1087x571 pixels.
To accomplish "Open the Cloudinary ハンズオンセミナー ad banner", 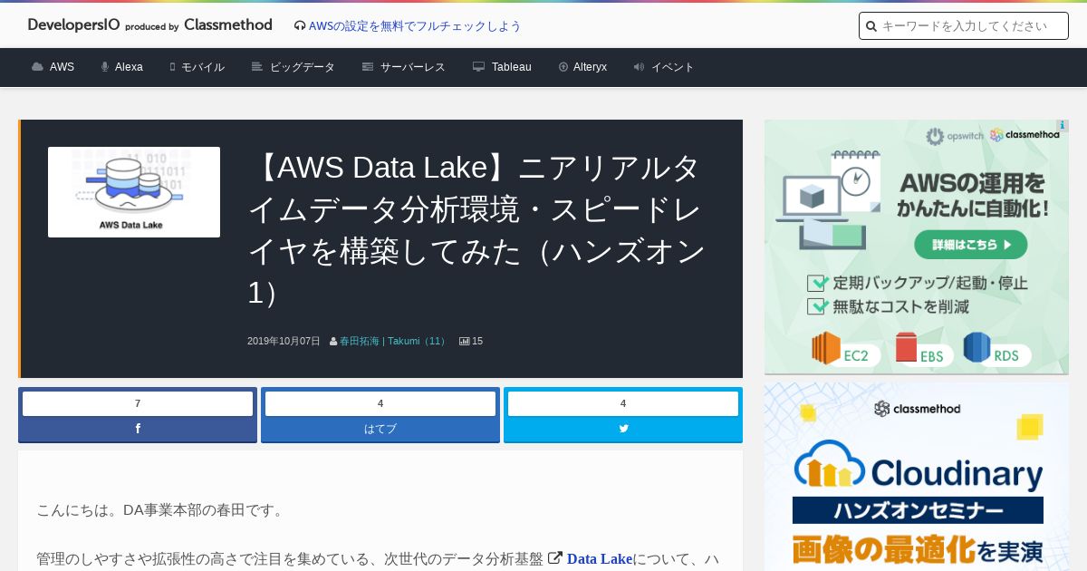I will tap(917, 477).
